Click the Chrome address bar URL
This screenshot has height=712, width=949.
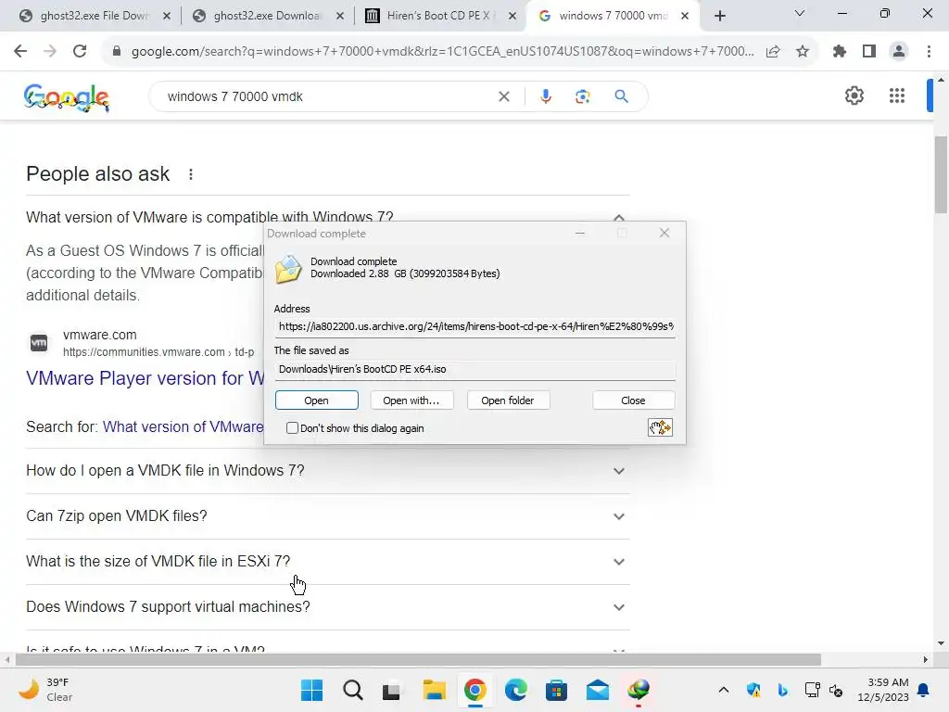pyautogui.click(x=442, y=52)
